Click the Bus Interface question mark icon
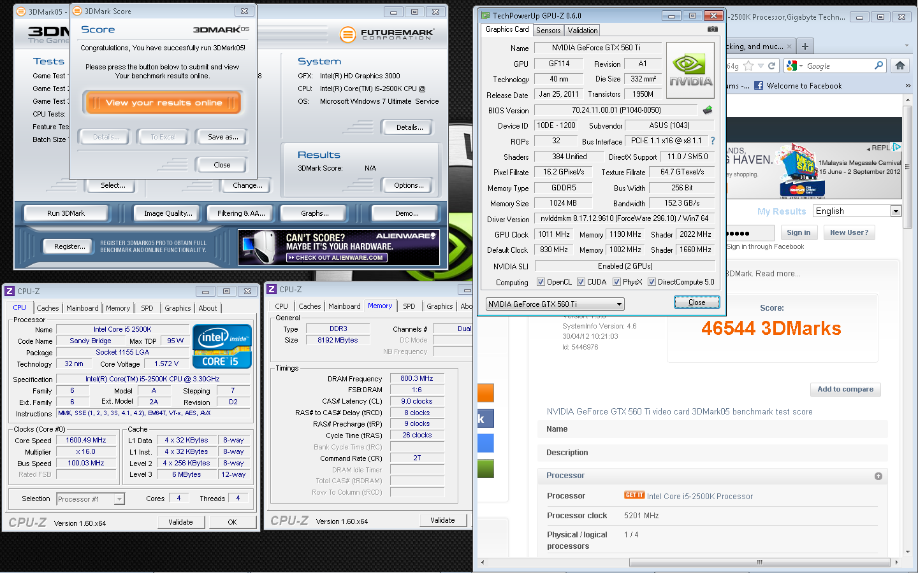This screenshot has height=573, width=918. click(x=713, y=141)
